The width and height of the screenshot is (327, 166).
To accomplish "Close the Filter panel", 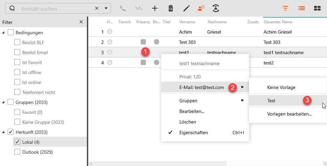I will [x=81, y=22].
